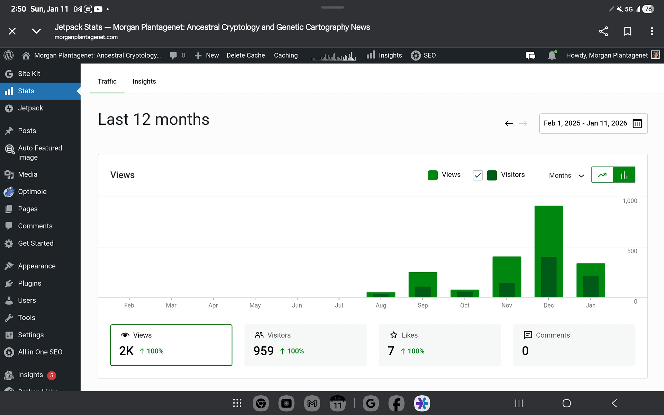Viewport: 664px width, 415px height.
Task: Open Plugins in the sidebar menu
Action: 29,283
